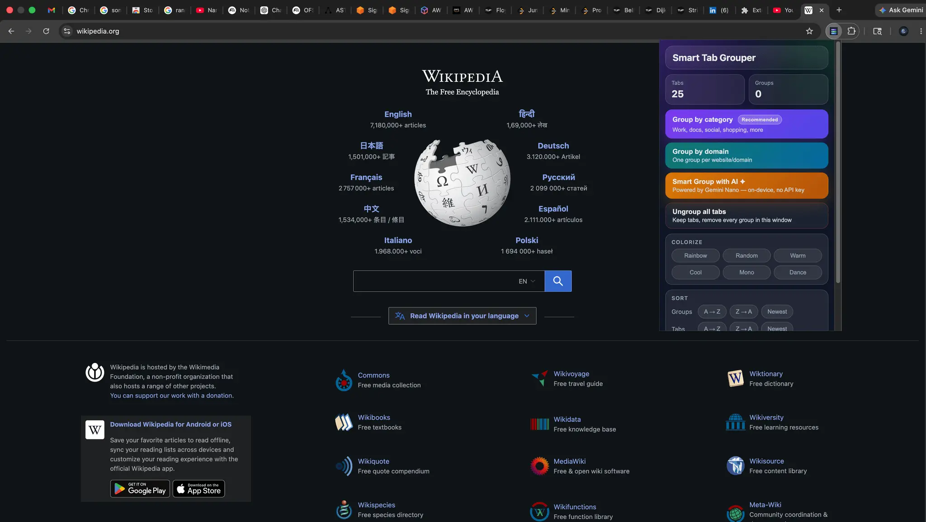Viewport: 926px width, 522px height.
Task: Click the Wikiquote project icon
Action: [344, 466]
